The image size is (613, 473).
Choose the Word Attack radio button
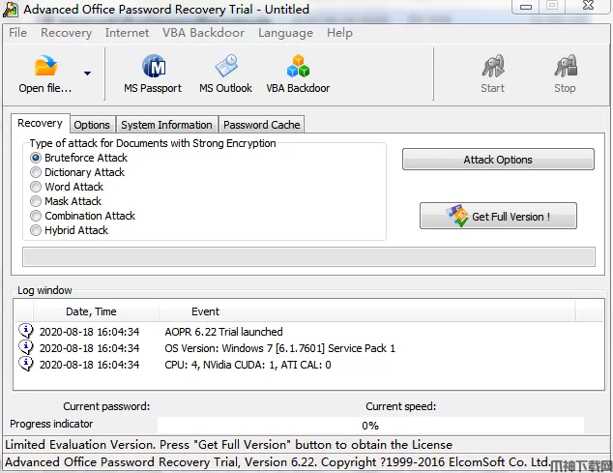36,187
